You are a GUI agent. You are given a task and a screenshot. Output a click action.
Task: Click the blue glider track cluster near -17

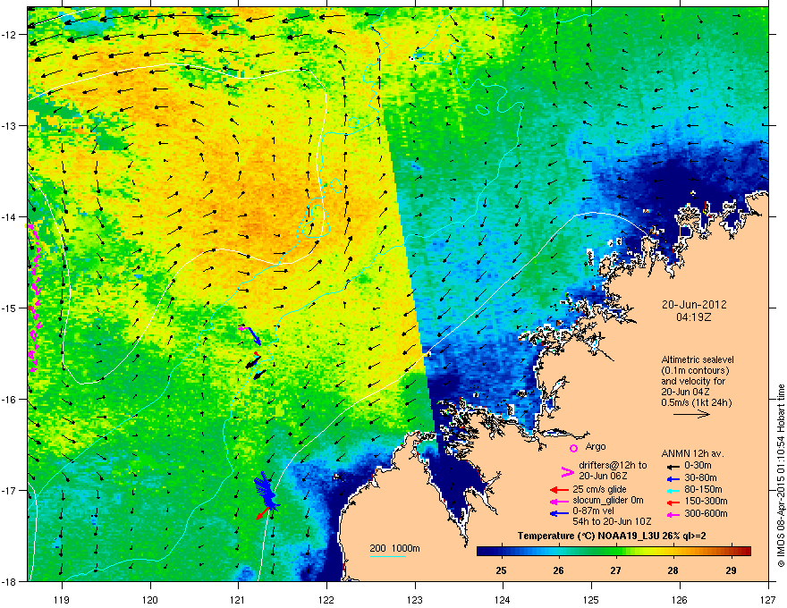[266, 489]
